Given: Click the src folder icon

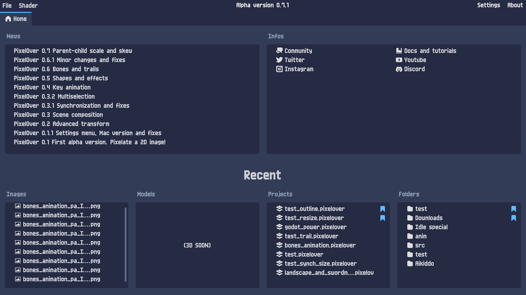Looking at the screenshot, I should click(410, 245).
